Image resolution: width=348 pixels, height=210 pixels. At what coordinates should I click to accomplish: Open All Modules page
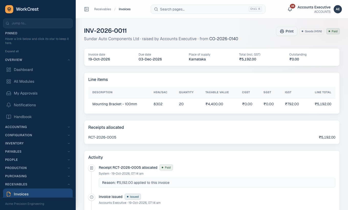coord(38,81)
